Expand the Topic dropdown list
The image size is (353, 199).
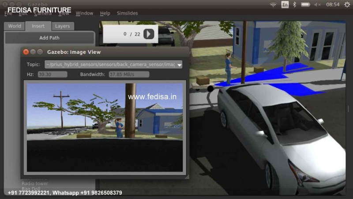(x=179, y=65)
